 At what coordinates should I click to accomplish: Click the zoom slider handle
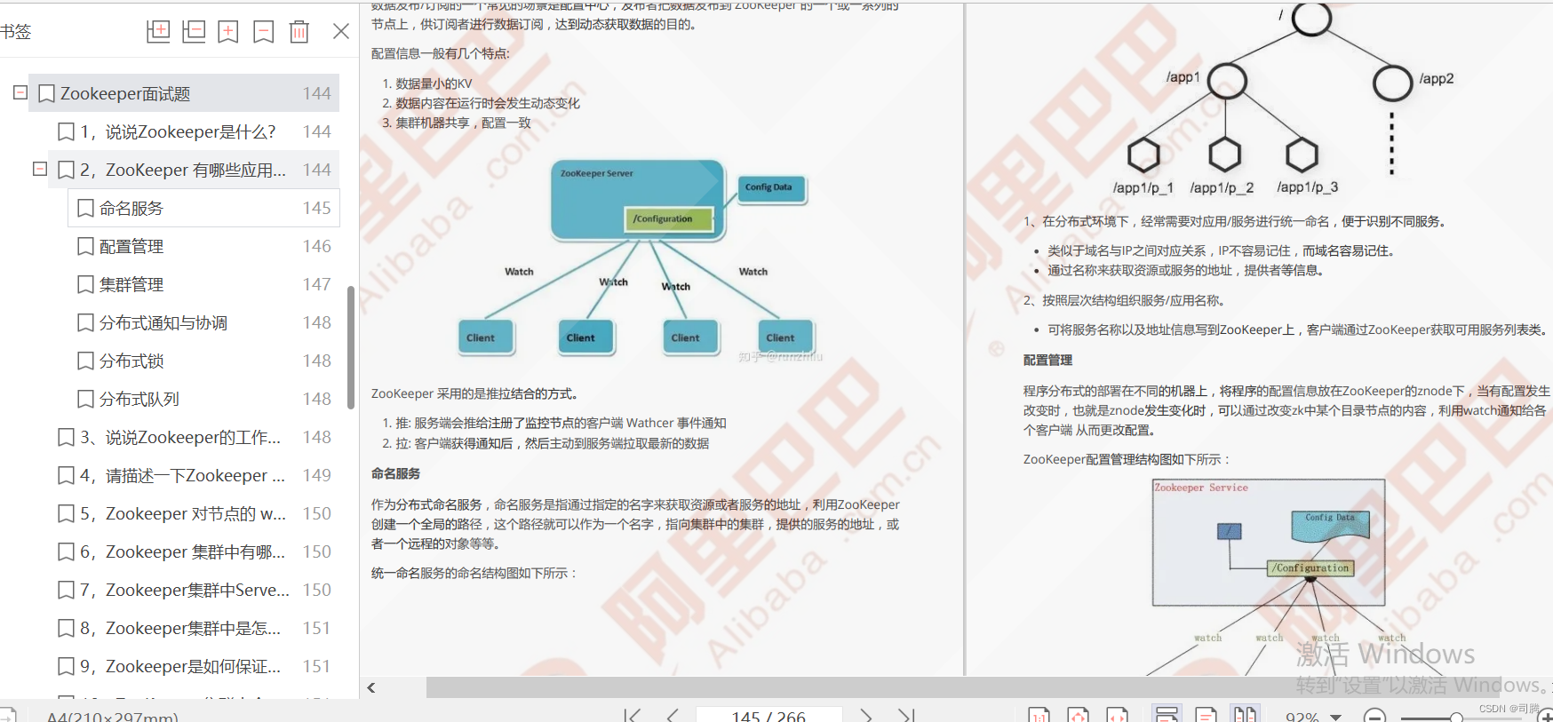tap(1456, 717)
